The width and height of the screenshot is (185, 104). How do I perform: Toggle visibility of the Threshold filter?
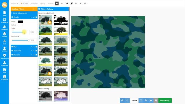click(12, 51)
